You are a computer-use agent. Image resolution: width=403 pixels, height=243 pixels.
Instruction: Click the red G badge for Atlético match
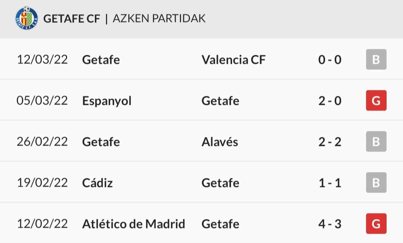tap(376, 224)
